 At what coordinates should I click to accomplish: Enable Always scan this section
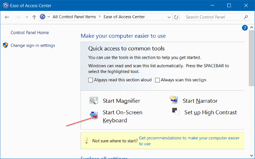click(x=157, y=80)
